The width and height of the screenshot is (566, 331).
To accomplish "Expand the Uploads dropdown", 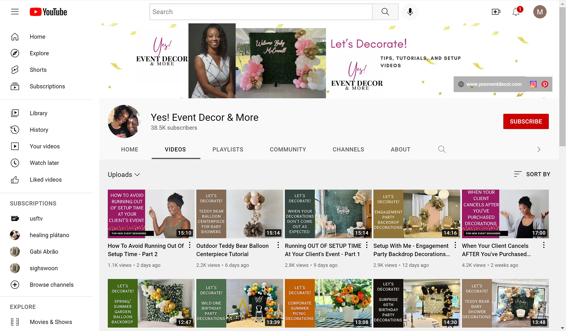I will click(x=124, y=174).
